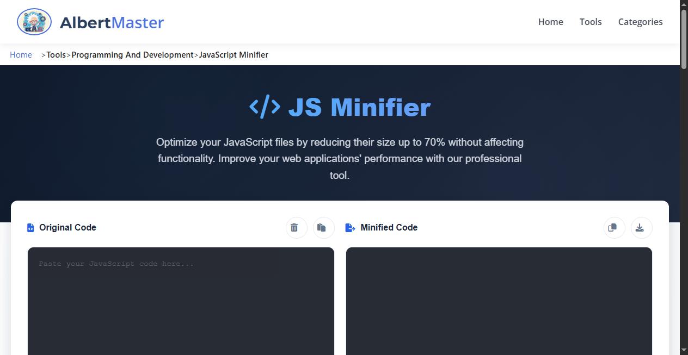Image resolution: width=688 pixels, height=355 pixels.
Task: Open Tools from the breadcrumb trail
Action: [x=56, y=54]
